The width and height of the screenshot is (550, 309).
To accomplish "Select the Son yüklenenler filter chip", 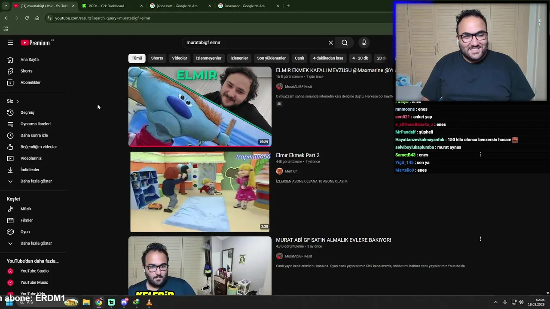I will click(x=272, y=58).
